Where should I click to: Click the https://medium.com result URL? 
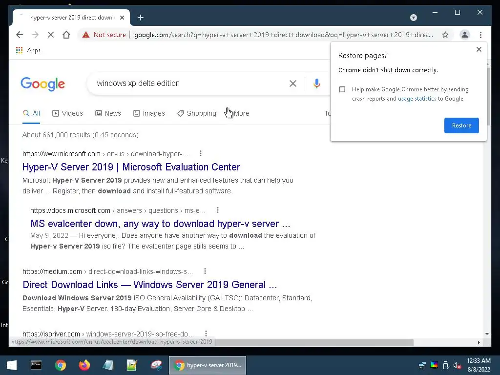point(52,271)
